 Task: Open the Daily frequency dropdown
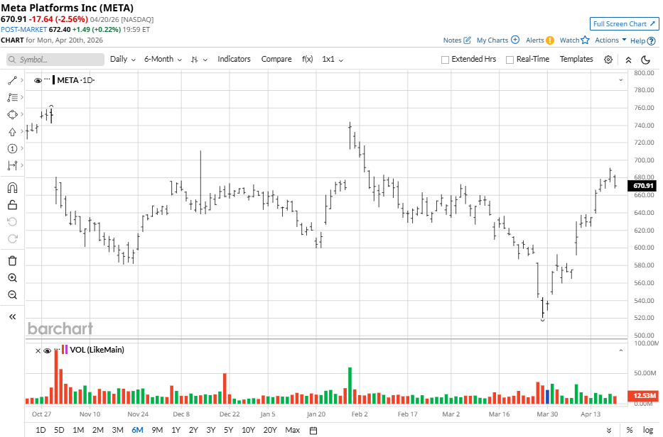(123, 59)
